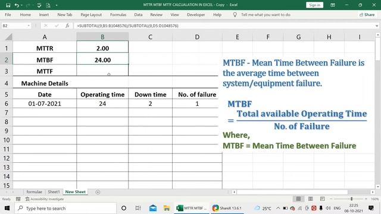This screenshot has height=214, width=381.
Task: Open the Windows Start menu
Action: pos(7,208)
